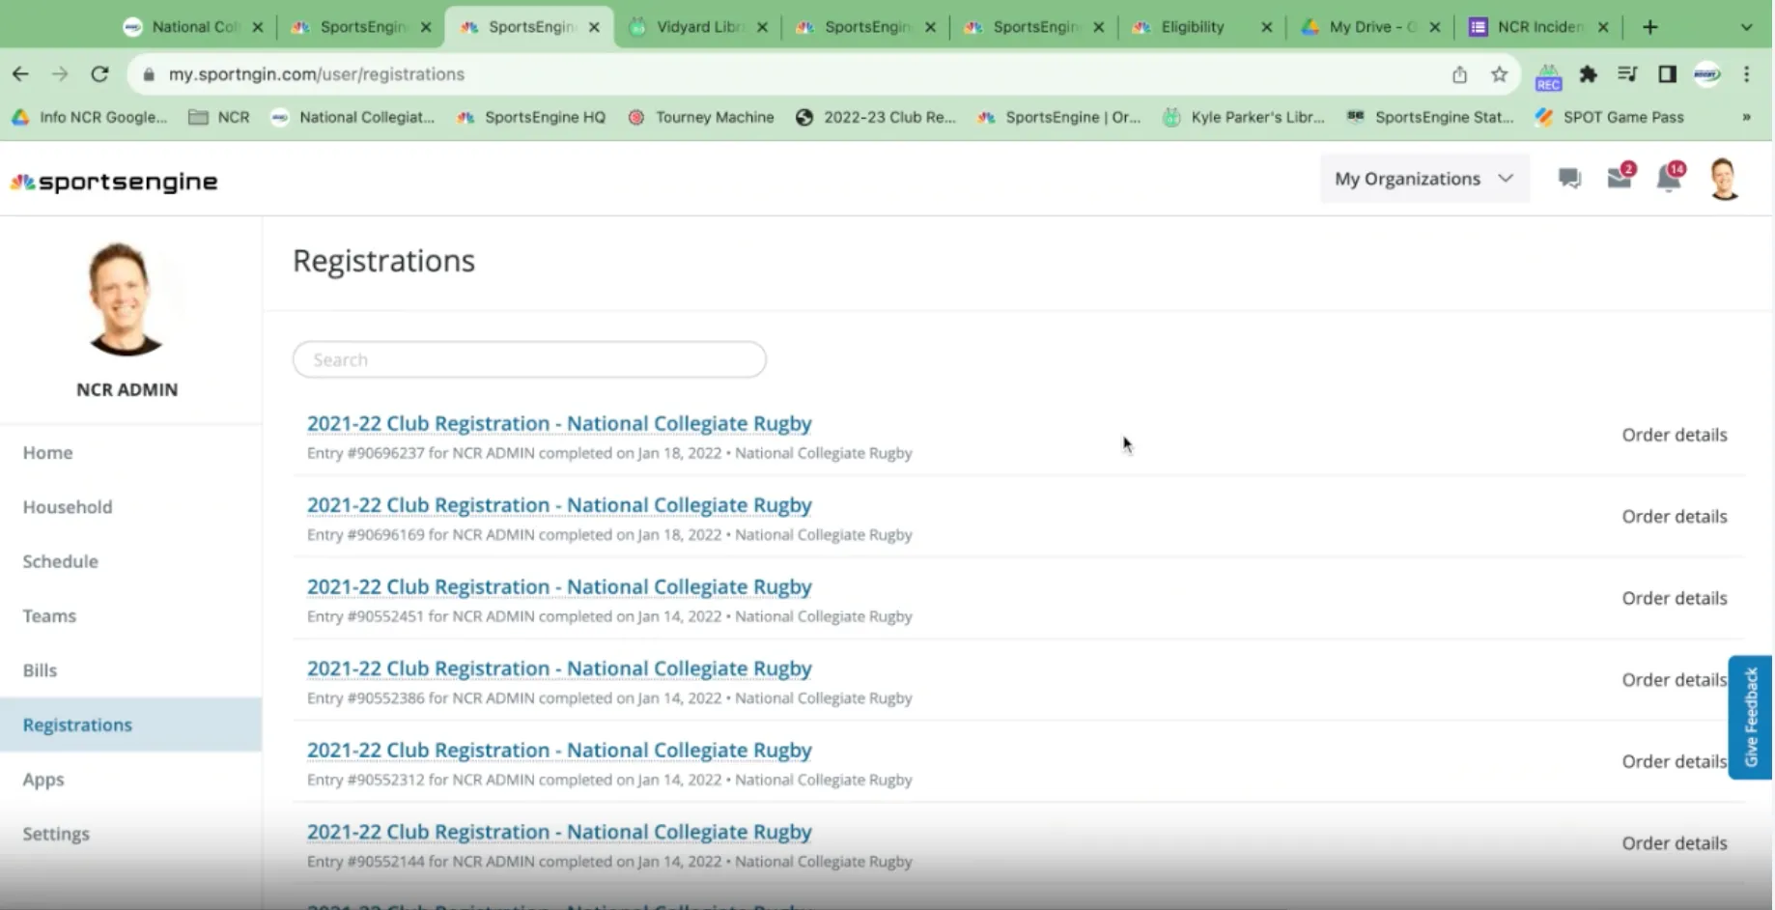1775x910 pixels.
Task: Open the Info NCR Google bookmark
Action: 89,117
